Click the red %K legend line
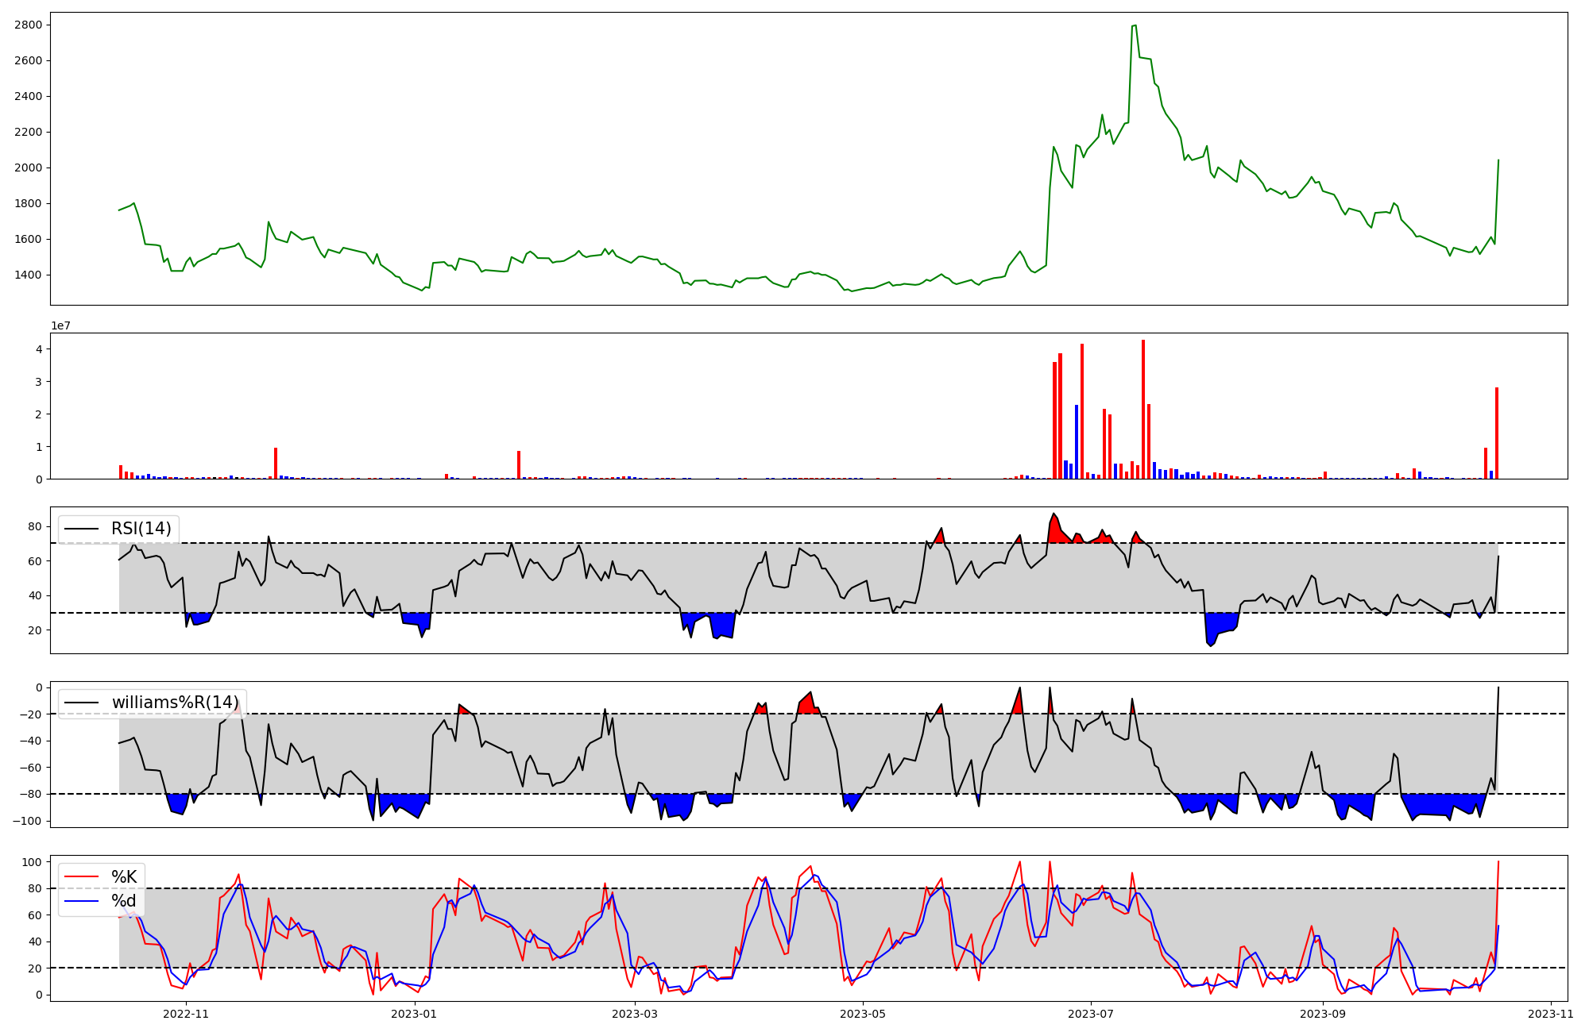1589x1032 pixels. 81,877
